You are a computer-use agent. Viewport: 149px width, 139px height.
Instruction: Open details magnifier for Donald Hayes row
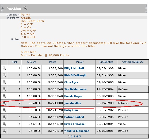pos(4,96)
